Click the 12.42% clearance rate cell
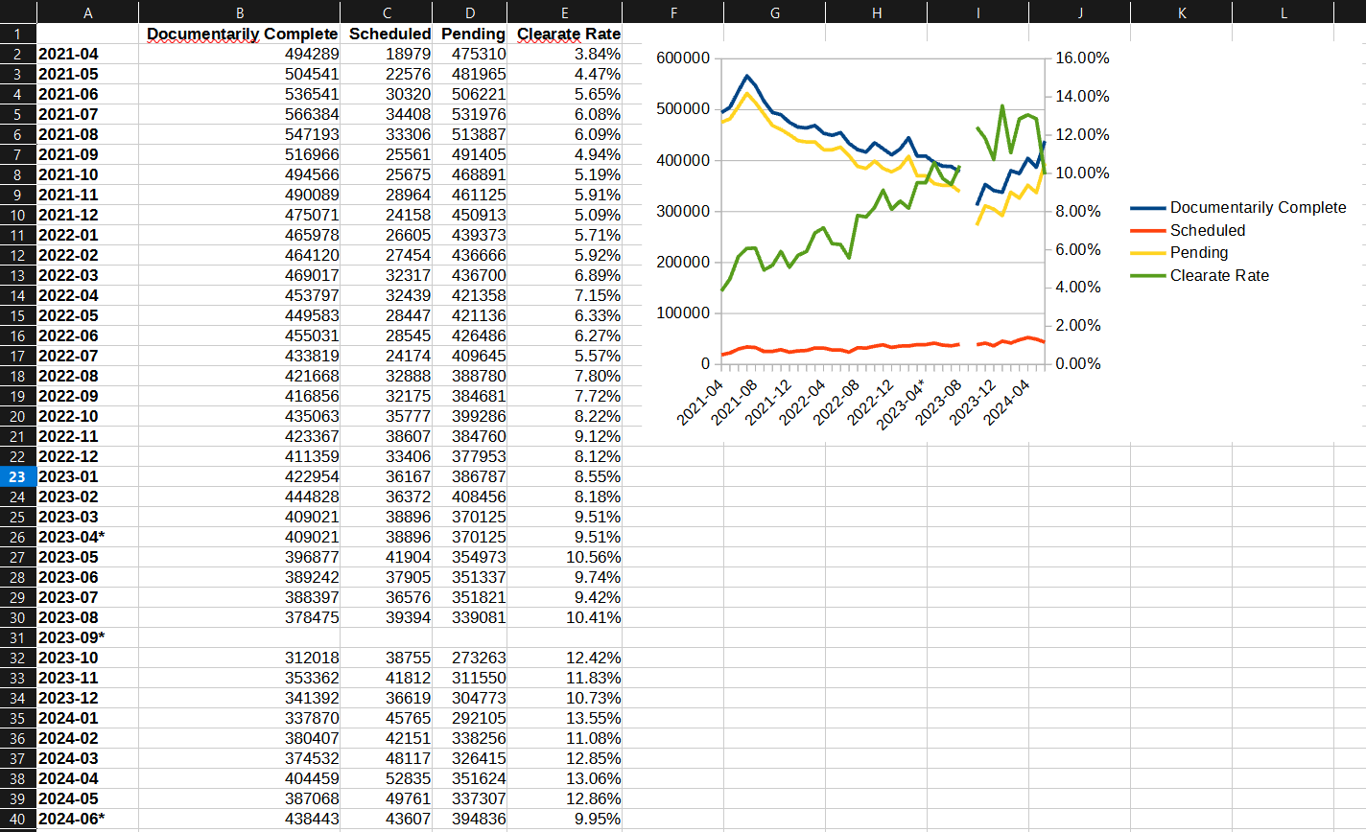 (565, 658)
